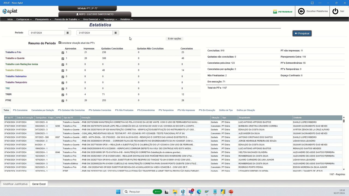Viewport: 349px width, 196px height.
Task: Open calendar picker for end date 31/07/2024
Action: (x=116, y=33)
